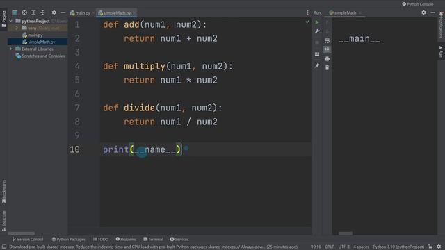
Task: Click the divide function name
Action: pos(139,108)
